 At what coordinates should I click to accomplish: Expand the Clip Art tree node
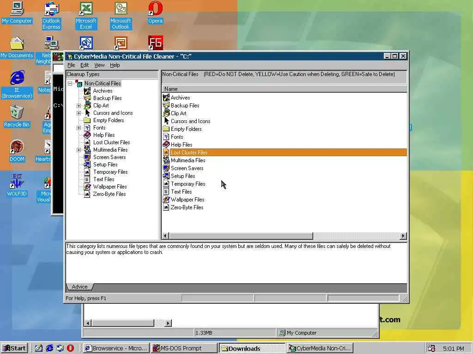(x=79, y=106)
